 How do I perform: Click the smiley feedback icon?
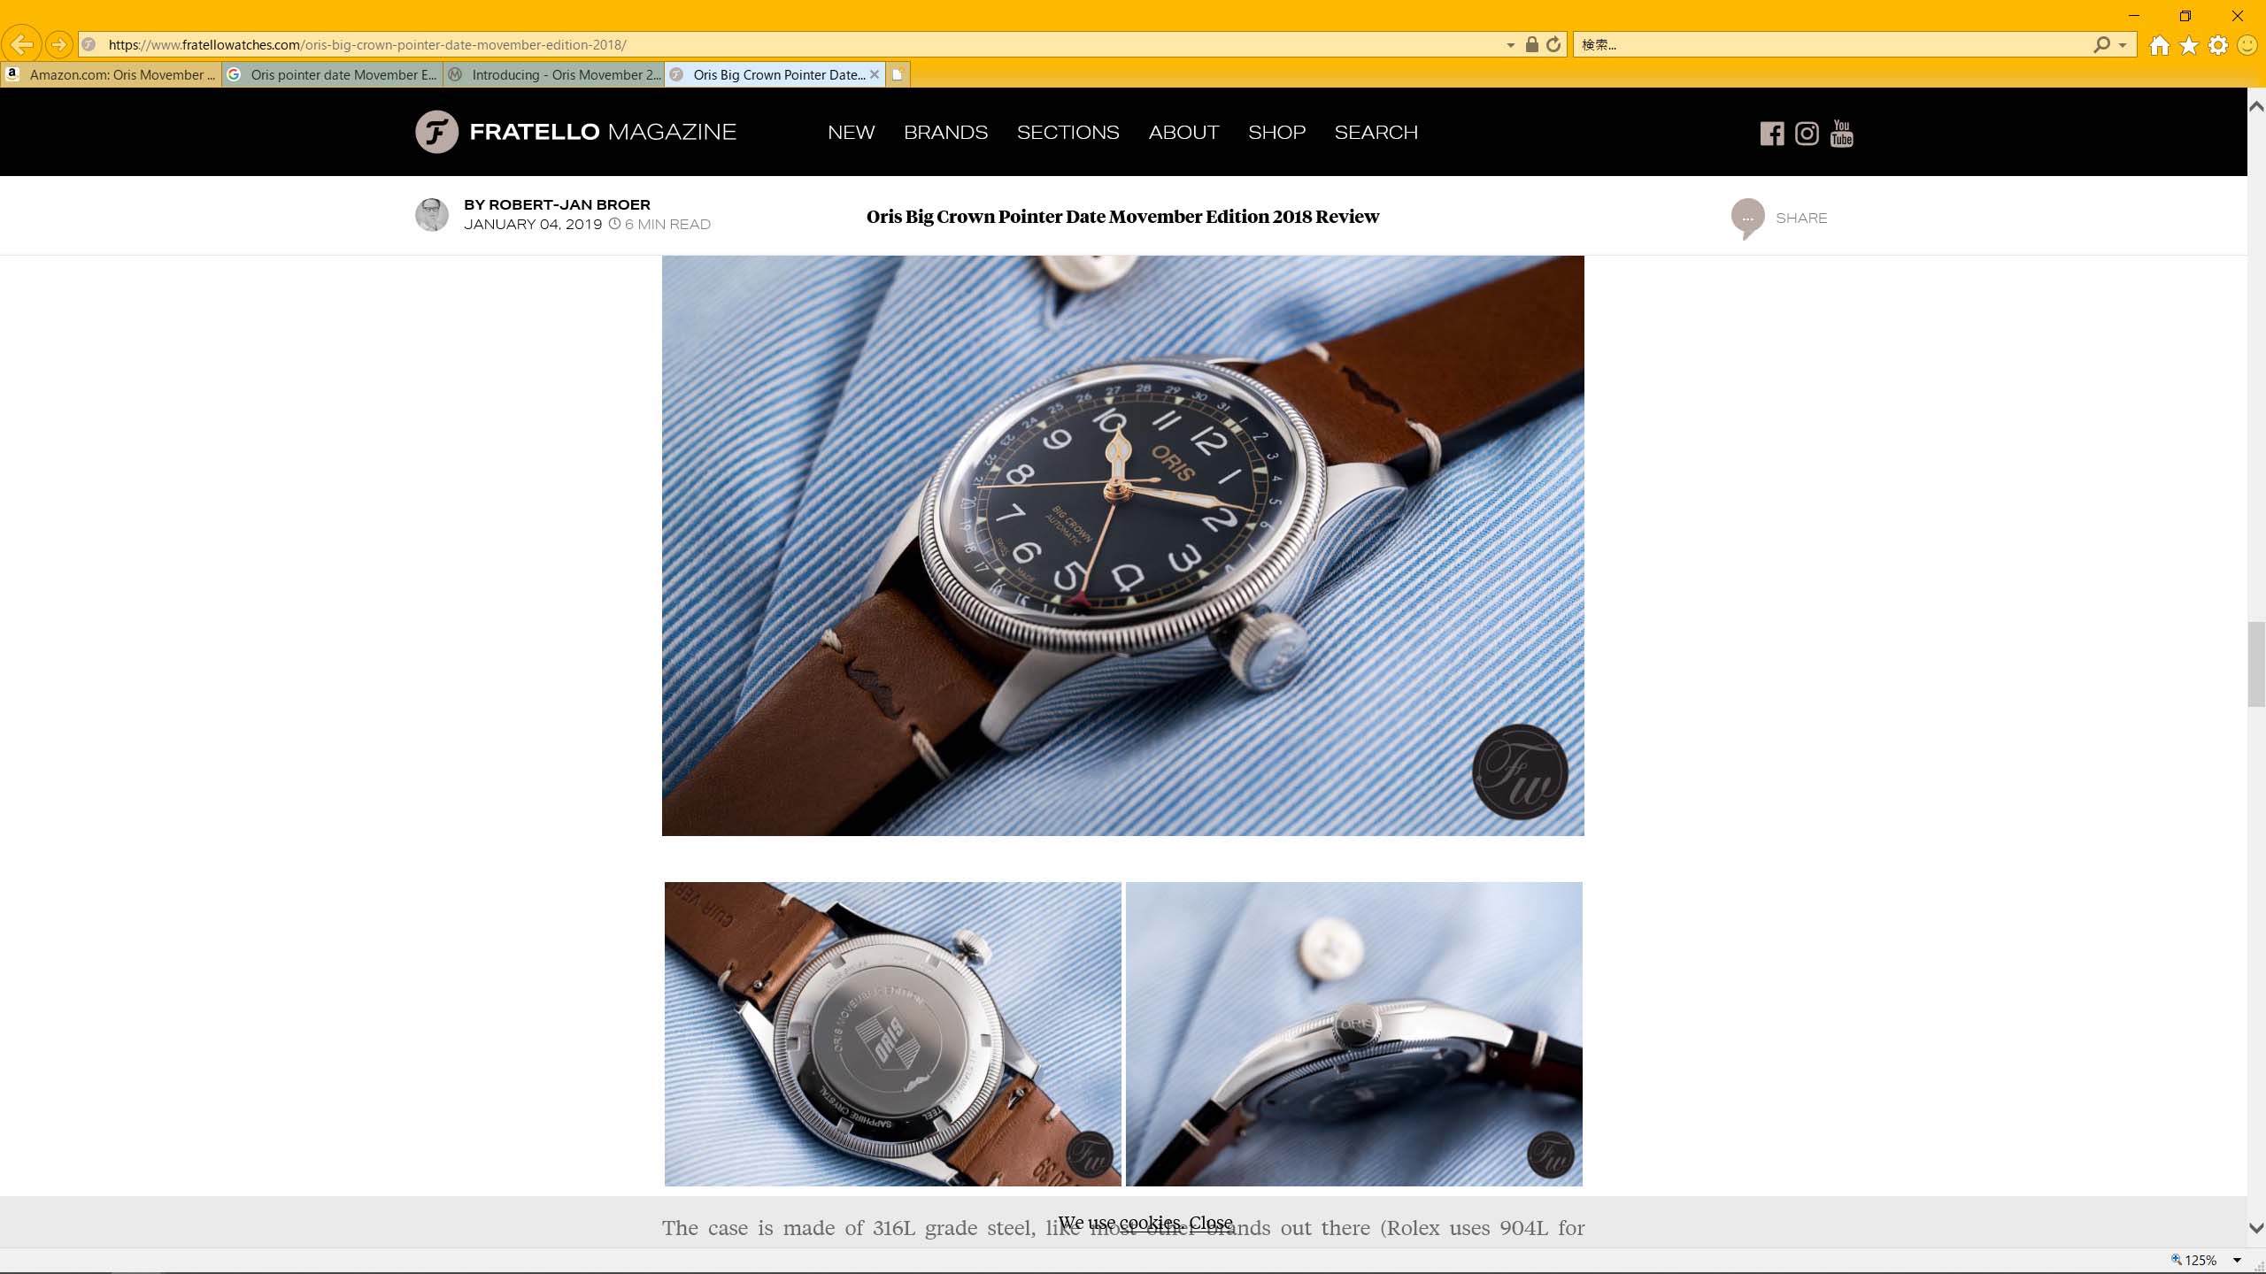coord(2247,45)
